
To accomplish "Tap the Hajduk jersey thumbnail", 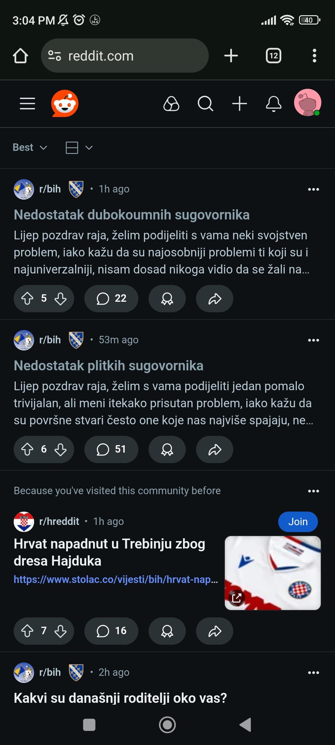I will pyautogui.click(x=273, y=573).
